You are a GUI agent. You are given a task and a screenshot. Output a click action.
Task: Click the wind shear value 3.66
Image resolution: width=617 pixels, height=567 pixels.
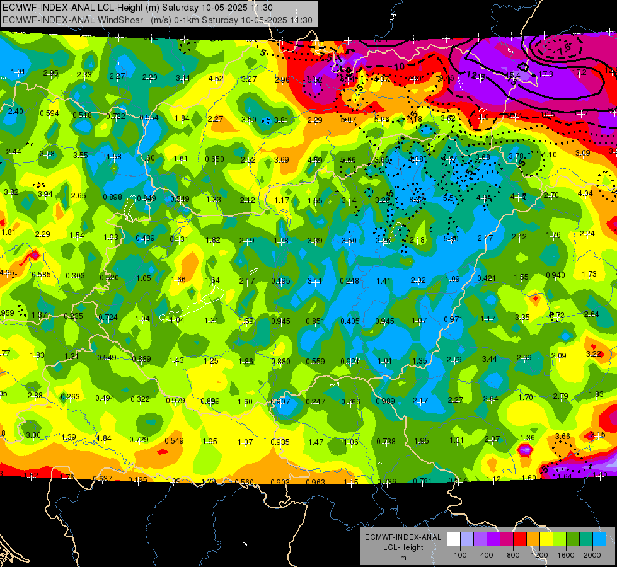coord(563,437)
